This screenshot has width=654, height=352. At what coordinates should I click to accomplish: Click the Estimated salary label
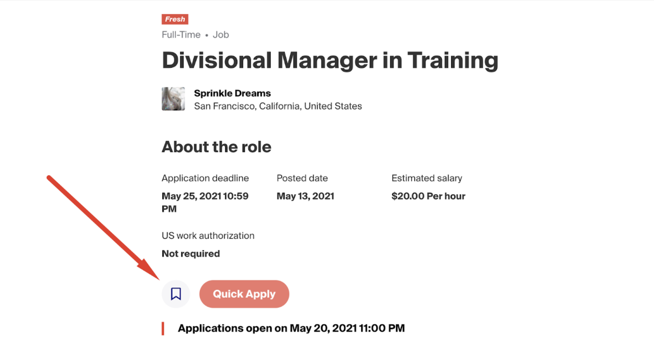[427, 178]
